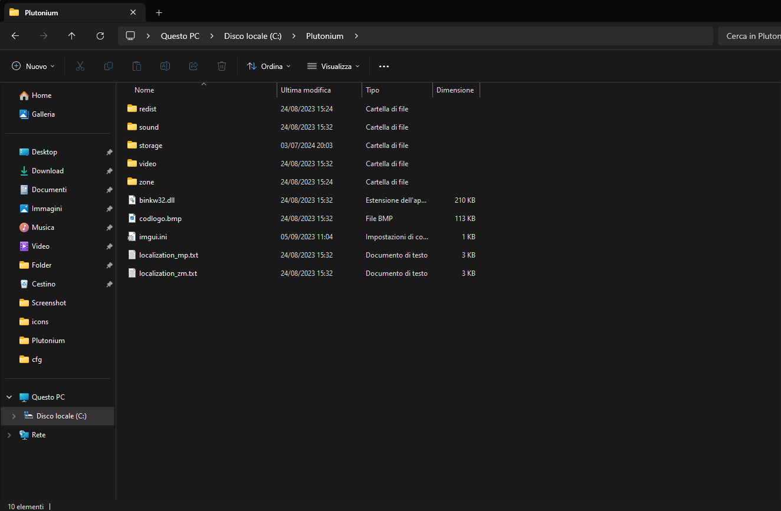Expand the Disco locale (C:) tree node
Viewport: 781px width, 511px height.
14,416
